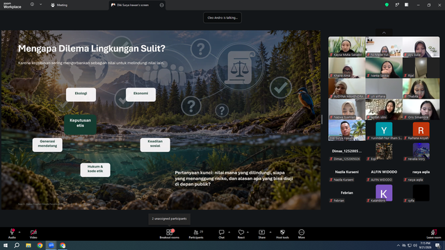Expand the Share options arrow
This screenshot has height=250, width=445.
point(270,232)
